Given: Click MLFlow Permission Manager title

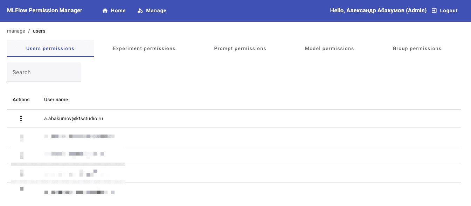Looking at the screenshot, I should 44,11.
